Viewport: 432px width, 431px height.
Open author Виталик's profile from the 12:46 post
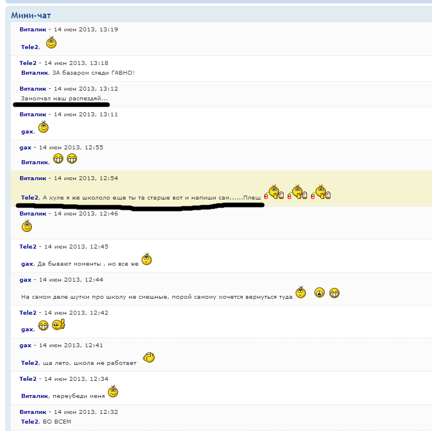(x=33, y=214)
